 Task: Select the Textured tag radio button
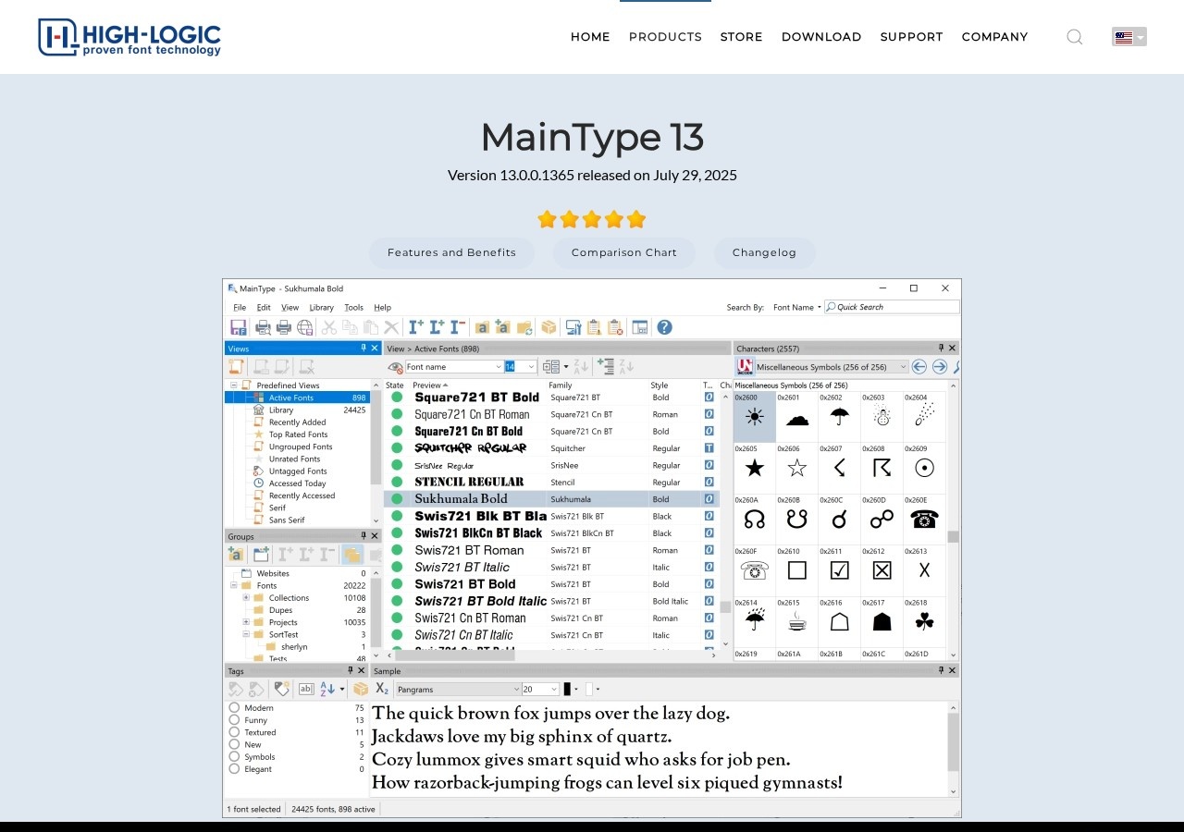click(234, 732)
